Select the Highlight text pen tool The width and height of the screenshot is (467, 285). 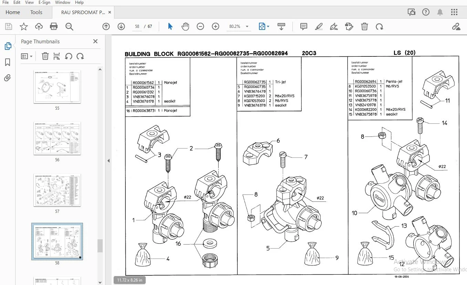[319, 26]
